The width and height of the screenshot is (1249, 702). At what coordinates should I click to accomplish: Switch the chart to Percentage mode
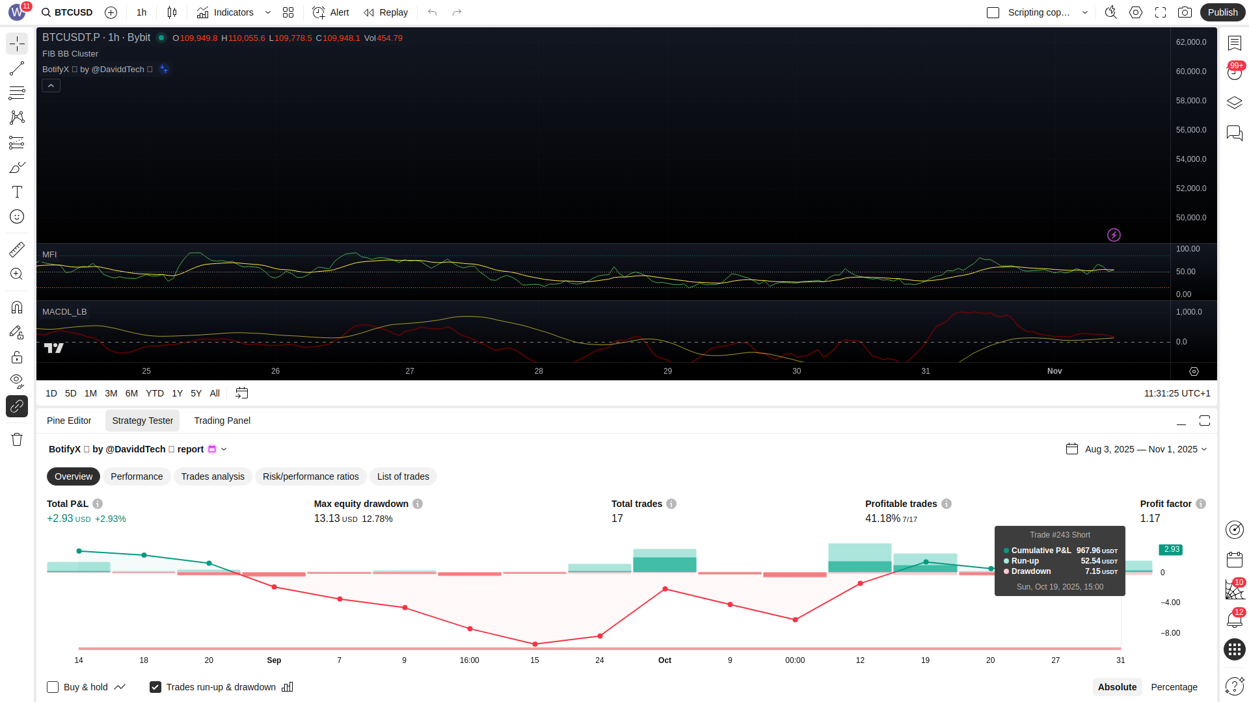click(x=1174, y=687)
